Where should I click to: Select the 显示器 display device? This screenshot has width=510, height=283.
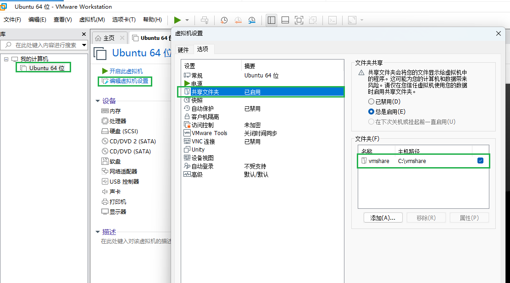coord(114,212)
